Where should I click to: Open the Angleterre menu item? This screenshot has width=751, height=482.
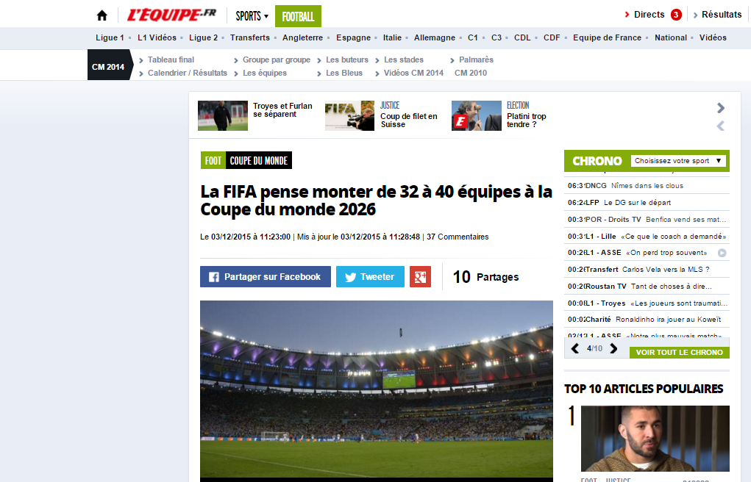[303, 37]
